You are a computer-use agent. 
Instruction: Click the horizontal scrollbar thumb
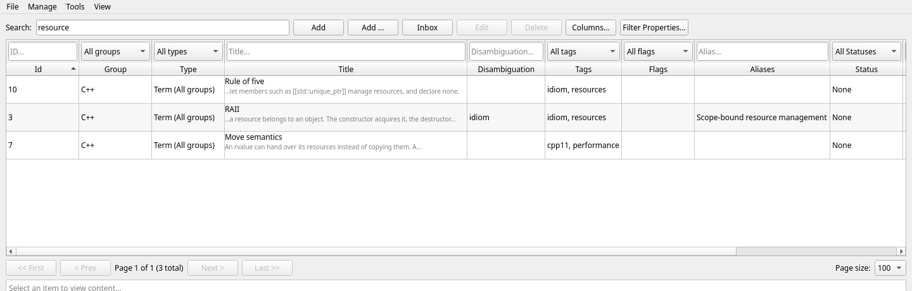pyautogui.click(x=375, y=251)
